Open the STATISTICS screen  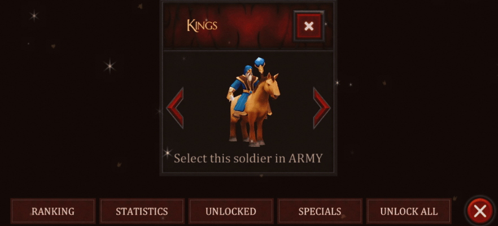click(142, 211)
